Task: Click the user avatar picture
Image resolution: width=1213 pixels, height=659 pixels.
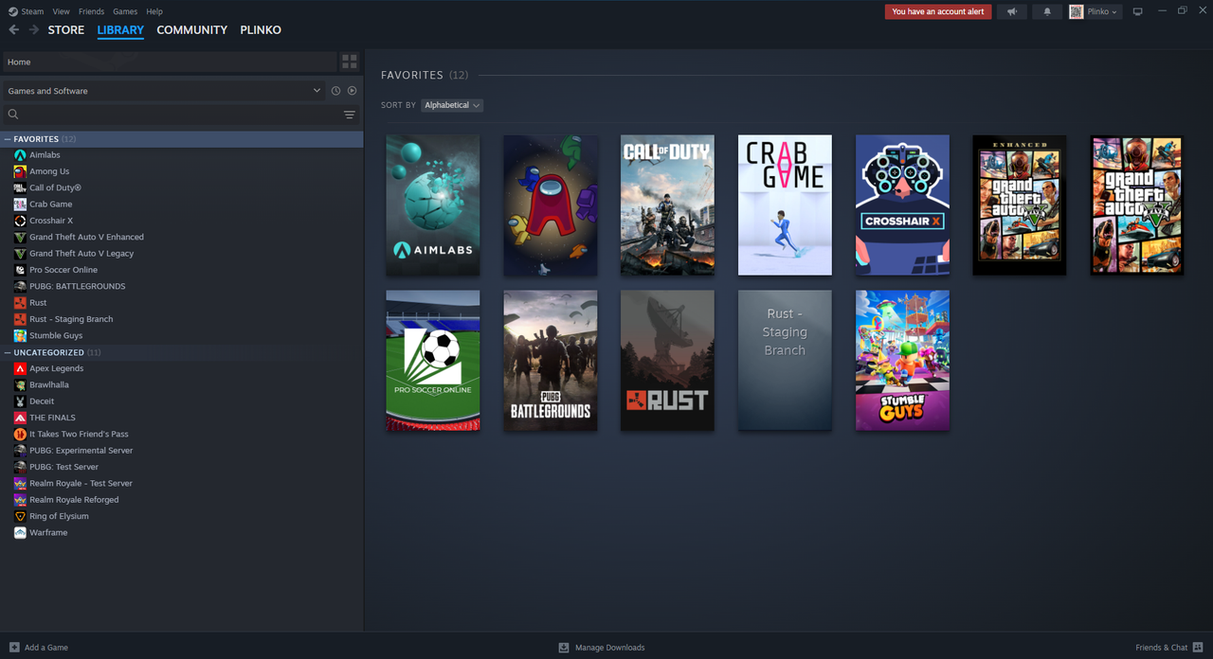Action: 1077,11
